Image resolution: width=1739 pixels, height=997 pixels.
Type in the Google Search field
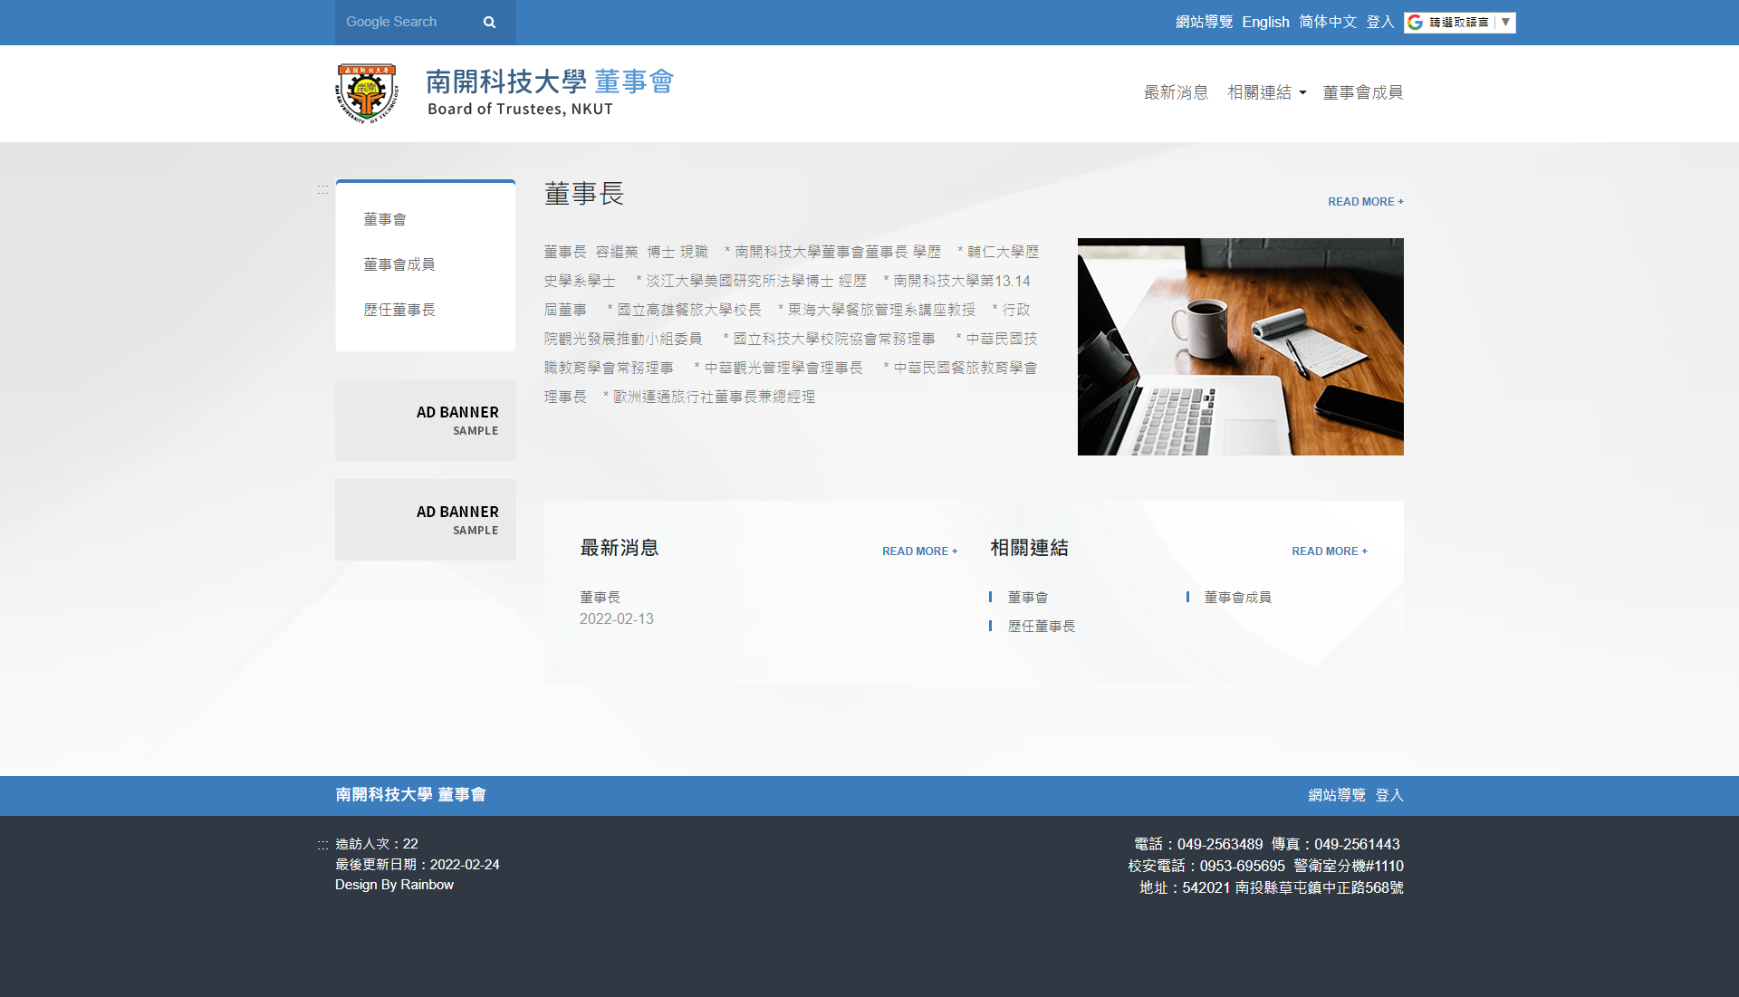click(x=403, y=23)
